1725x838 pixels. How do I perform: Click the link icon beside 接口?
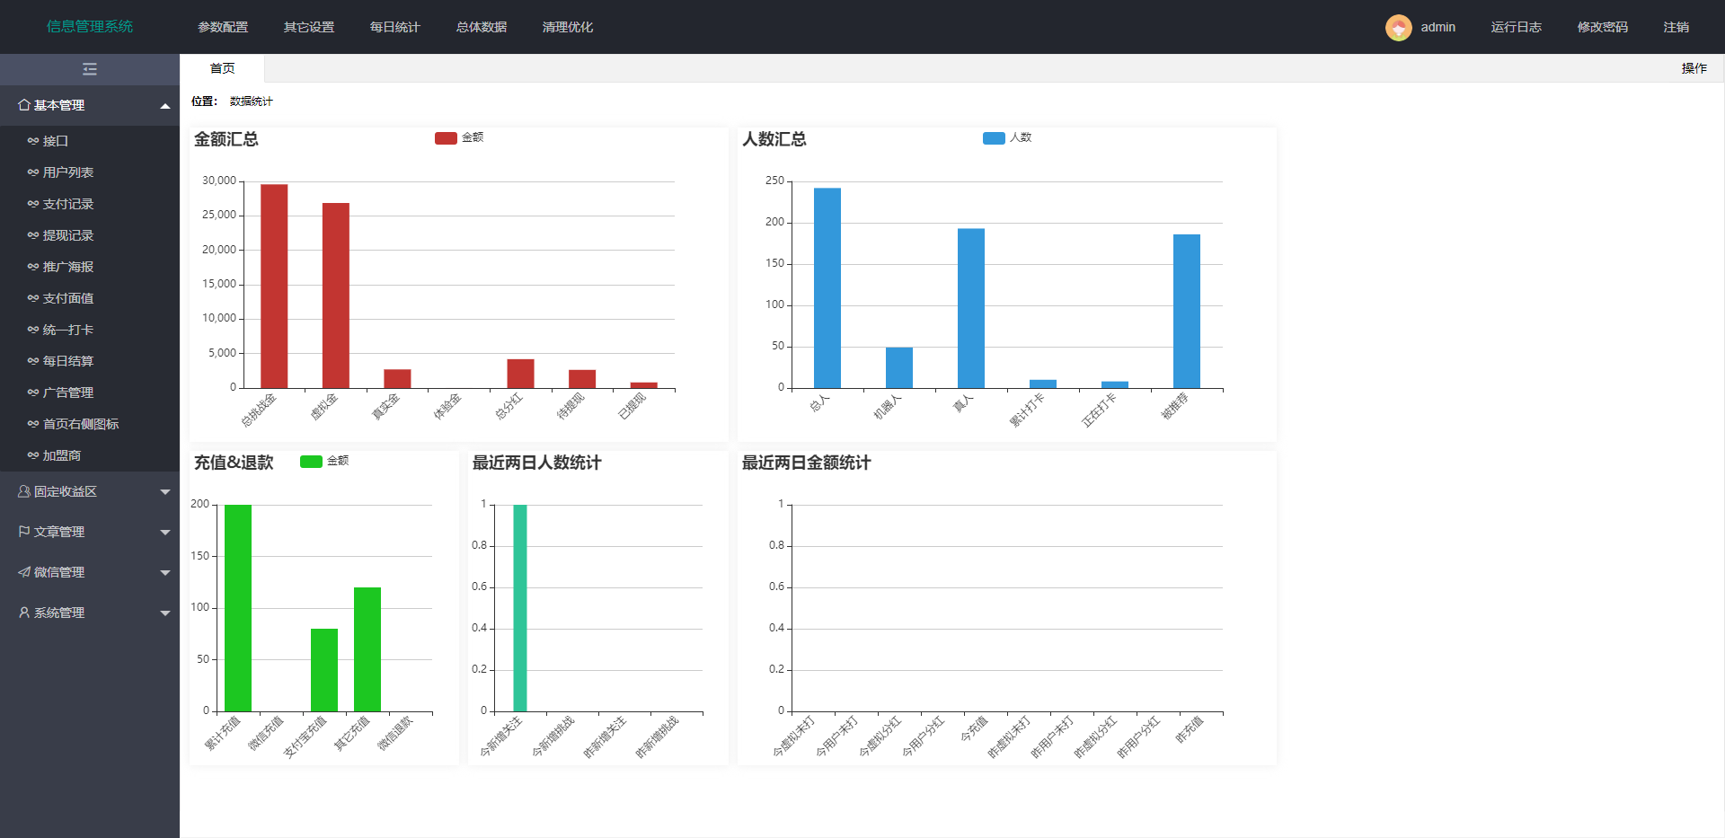[31, 141]
